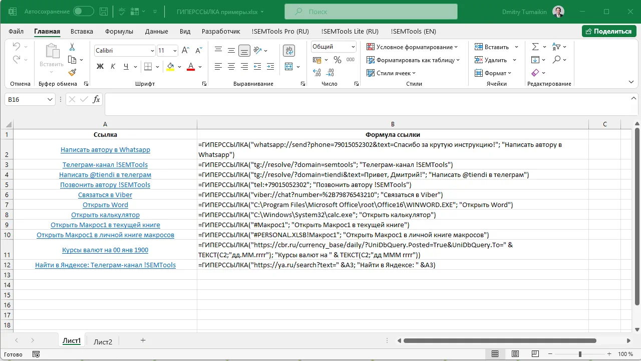Click the yellow fill color swatch button
The height and width of the screenshot is (361, 641).
coord(170,66)
